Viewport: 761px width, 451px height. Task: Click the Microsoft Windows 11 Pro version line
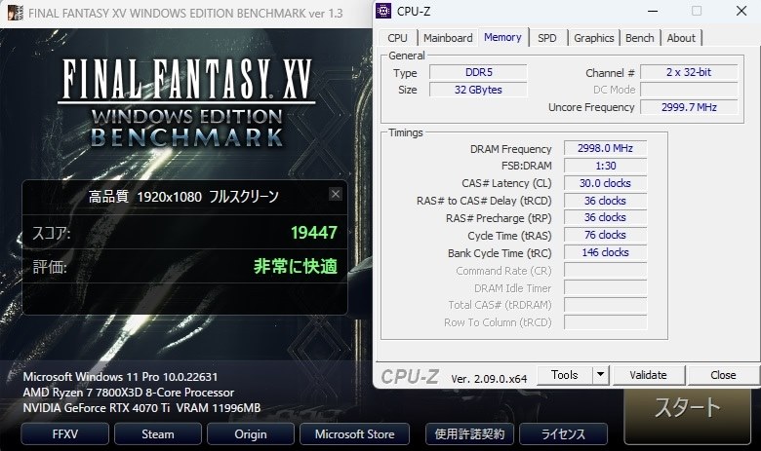[x=120, y=377]
